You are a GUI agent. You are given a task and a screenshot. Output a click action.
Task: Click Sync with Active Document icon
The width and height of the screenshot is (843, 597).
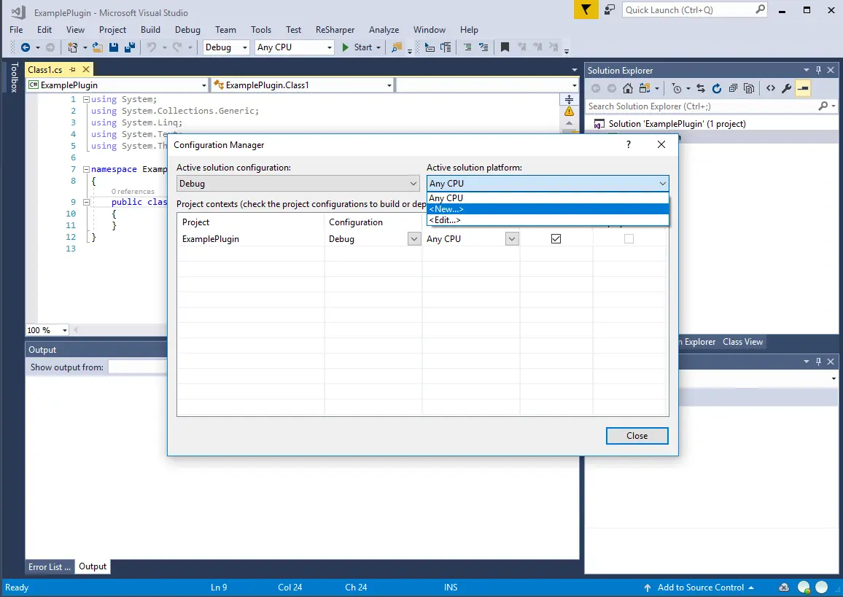[x=701, y=89]
